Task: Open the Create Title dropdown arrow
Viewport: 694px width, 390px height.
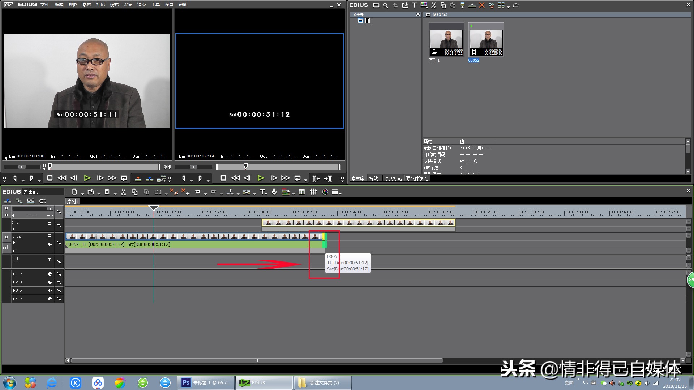Action: (x=267, y=194)
